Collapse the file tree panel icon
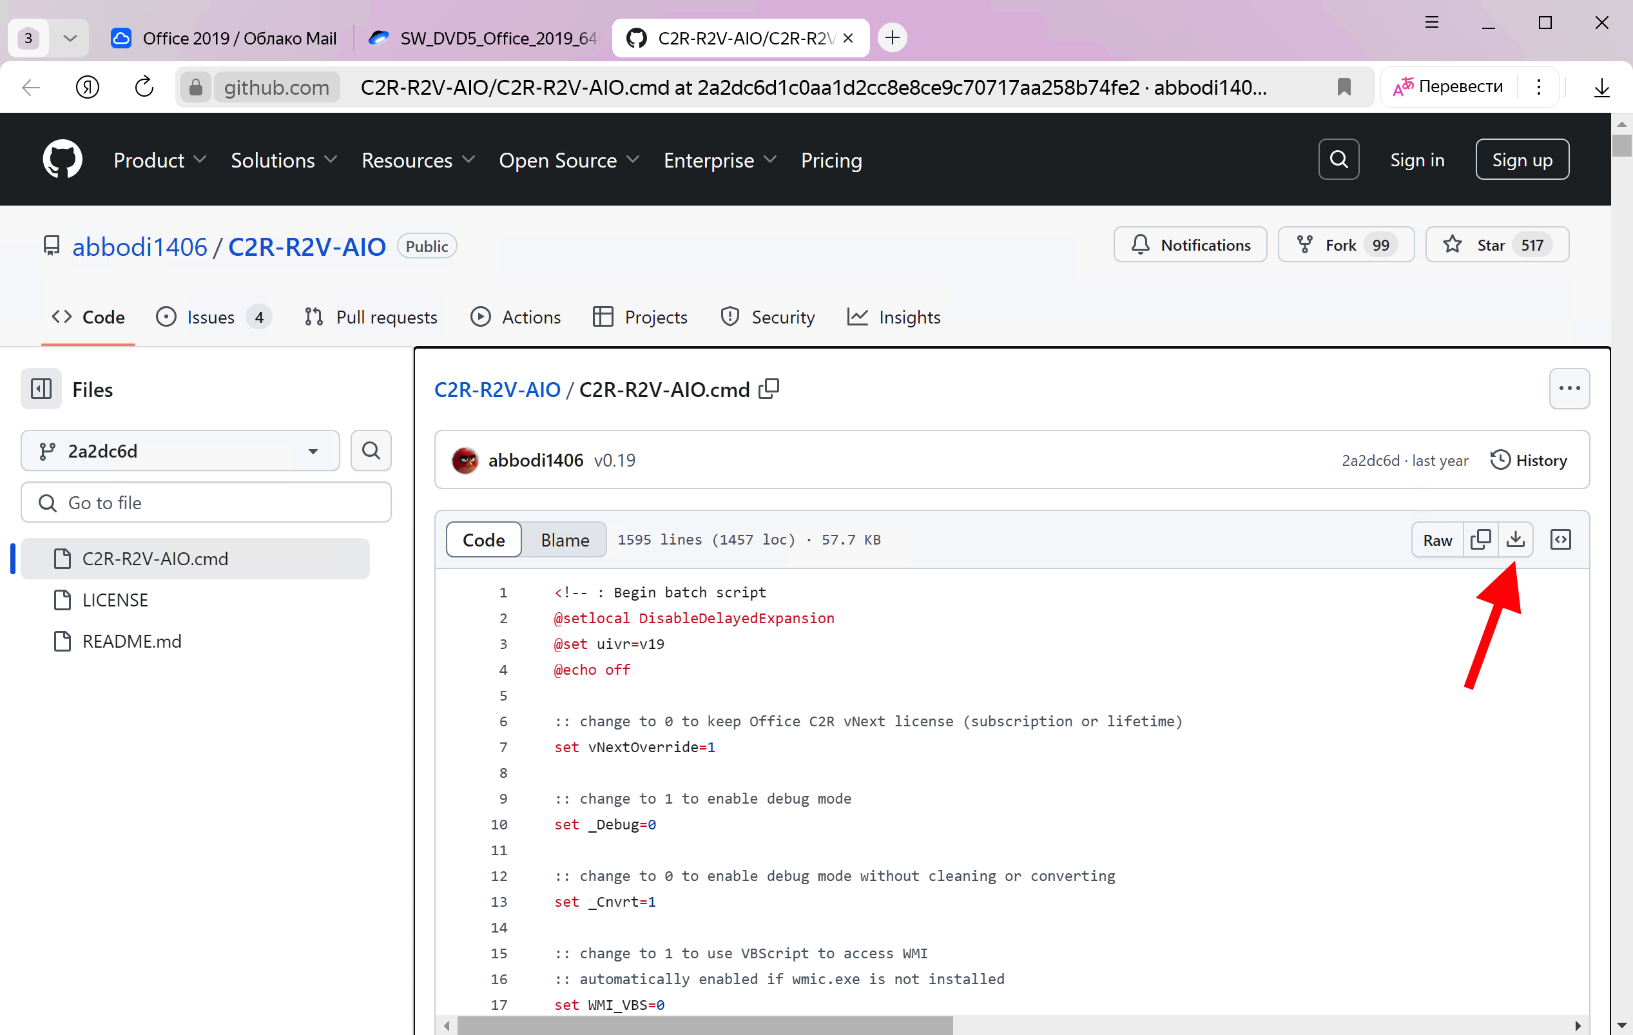Image resolution: width=1633 pixels, height=1035 pixels. (41, 389)
